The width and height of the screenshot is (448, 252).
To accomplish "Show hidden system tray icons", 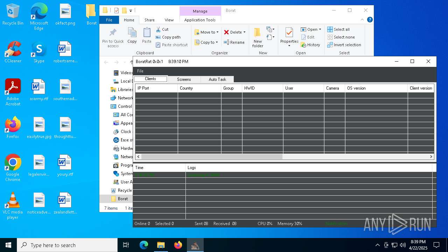I will coord(377,245).
